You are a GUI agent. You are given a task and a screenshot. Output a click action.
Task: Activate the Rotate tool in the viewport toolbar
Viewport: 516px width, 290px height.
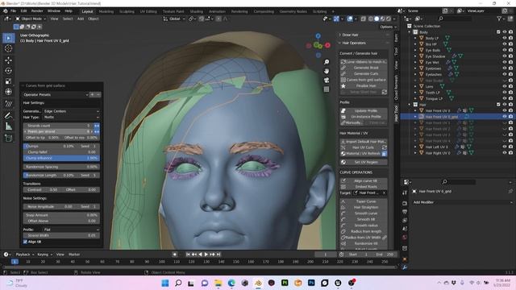click(x=9, y=71)
